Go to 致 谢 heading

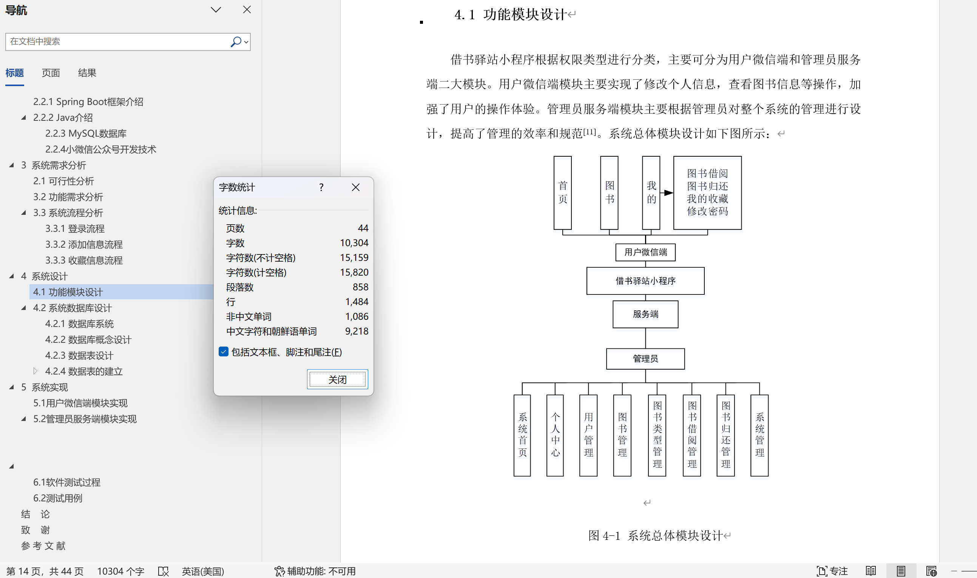click(x=35, y=530)
